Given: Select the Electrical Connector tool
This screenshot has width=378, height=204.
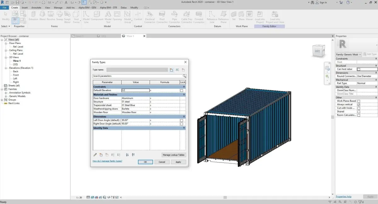Looking at the screenshot, I should click(x=150, y=17).
